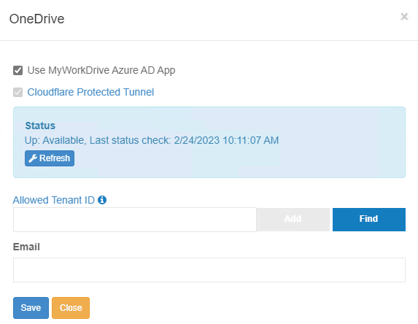The image size is (418, 324).
Task: Click the Add tenant button
Action: [293, 219]
